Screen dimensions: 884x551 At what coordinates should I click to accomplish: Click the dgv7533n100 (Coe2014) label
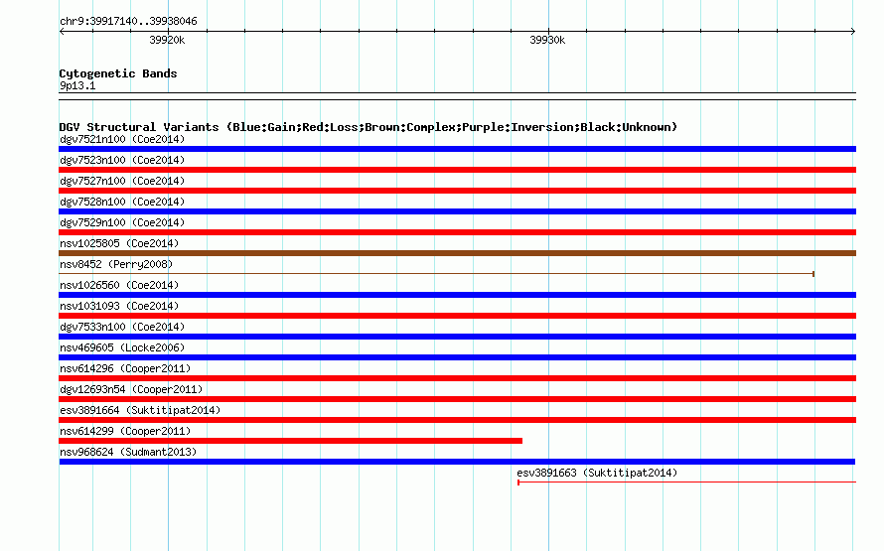pos(122,327)
